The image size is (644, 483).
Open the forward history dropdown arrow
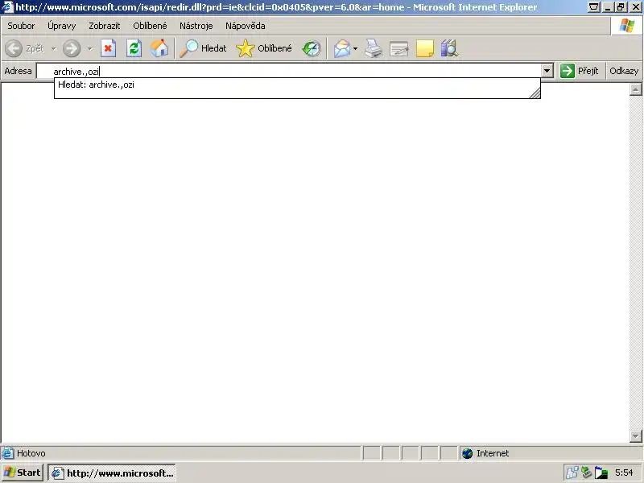pos(89,48)
